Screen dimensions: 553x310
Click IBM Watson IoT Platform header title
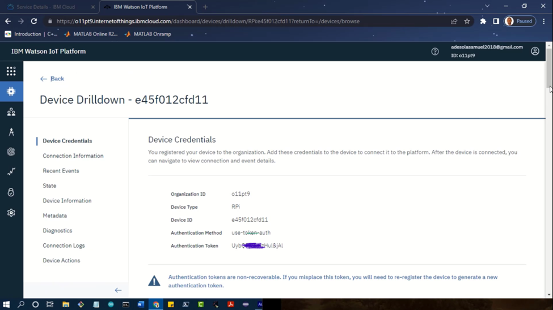(x=48, y=51)
